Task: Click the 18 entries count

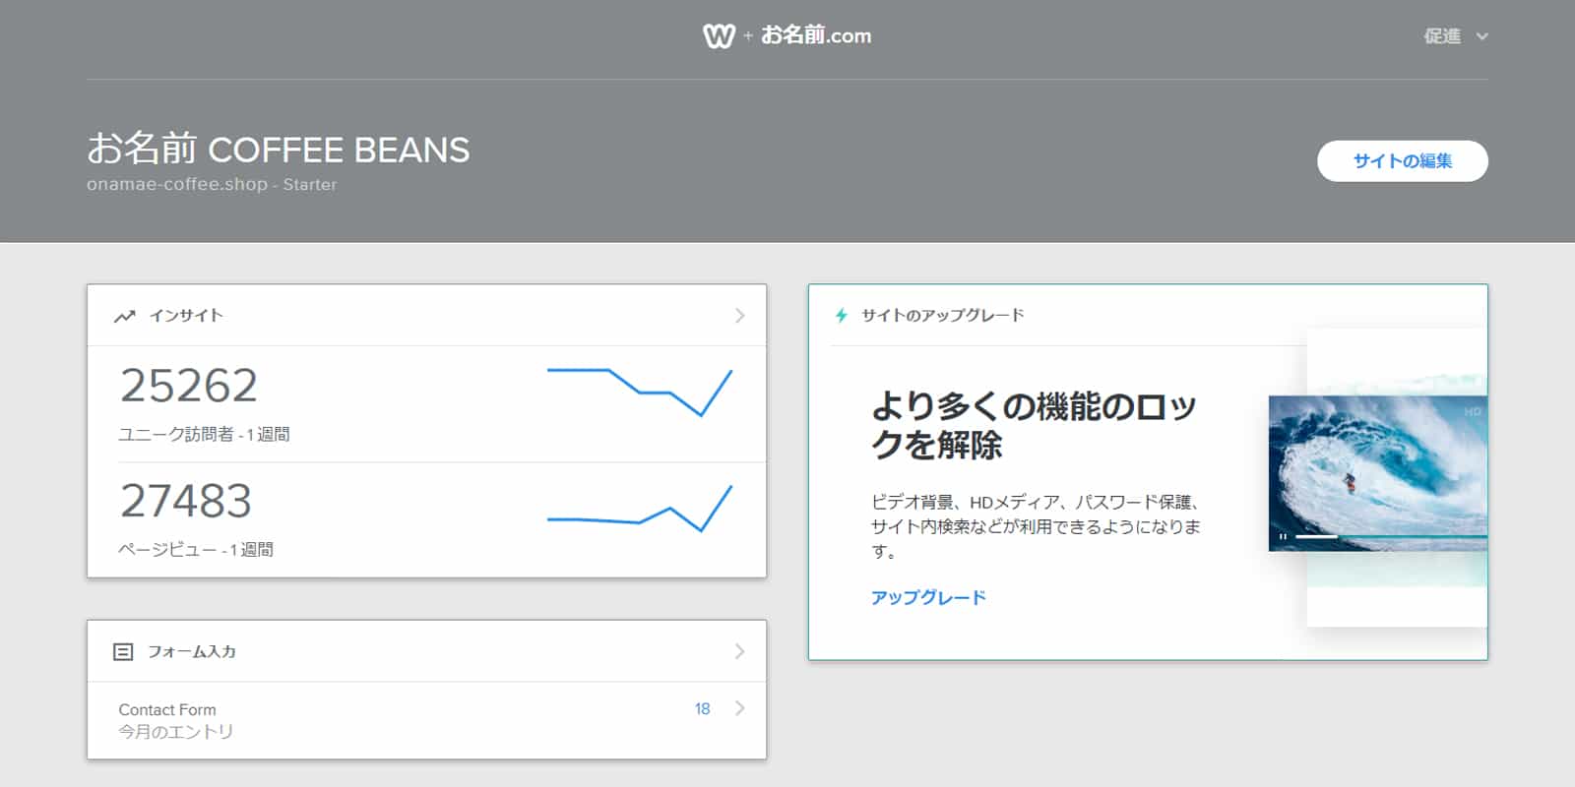Action: point(702,708)
